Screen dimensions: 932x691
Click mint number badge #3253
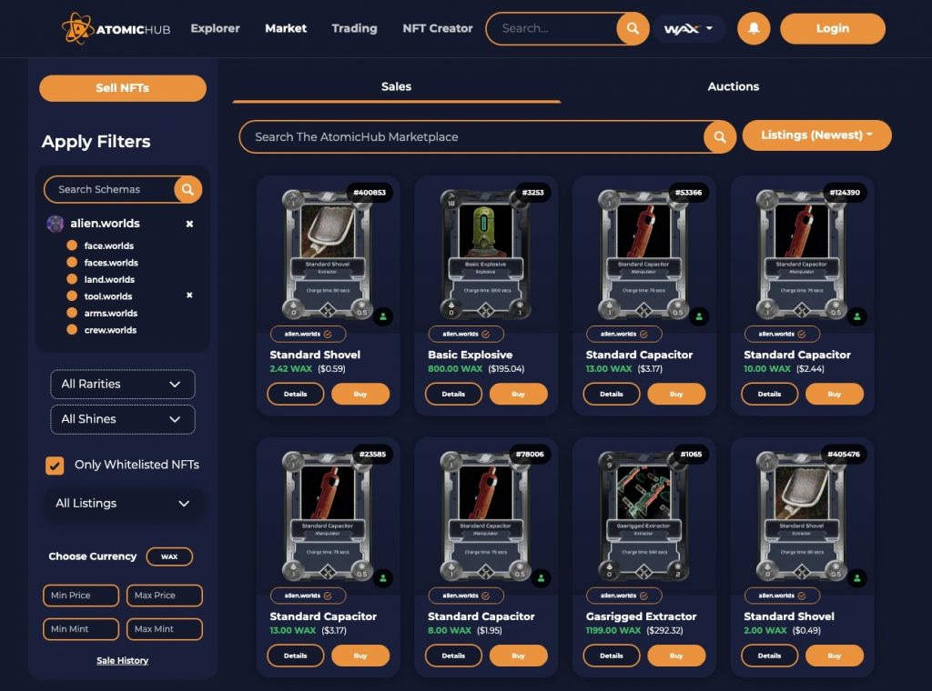point(532,193)
